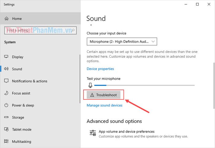
Task: Click the chevron on Microphone combo box
Action: click(x=153, y=42)
